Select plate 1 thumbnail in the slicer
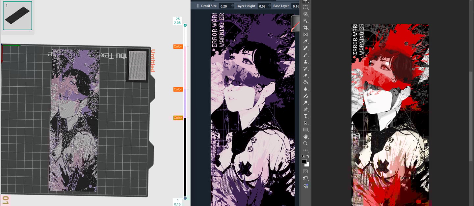Viewport: 474px width, 206px height. [x=17, y=15]
